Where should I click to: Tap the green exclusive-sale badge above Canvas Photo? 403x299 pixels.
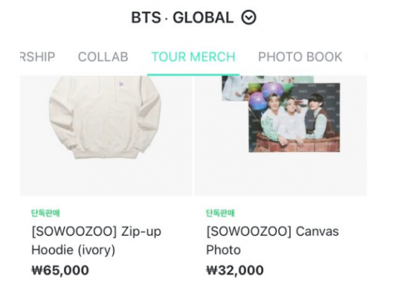(x=220, y=213)
